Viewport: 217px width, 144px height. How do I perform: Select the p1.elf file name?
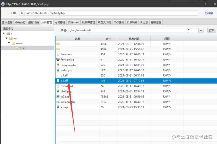pos(64,75)
